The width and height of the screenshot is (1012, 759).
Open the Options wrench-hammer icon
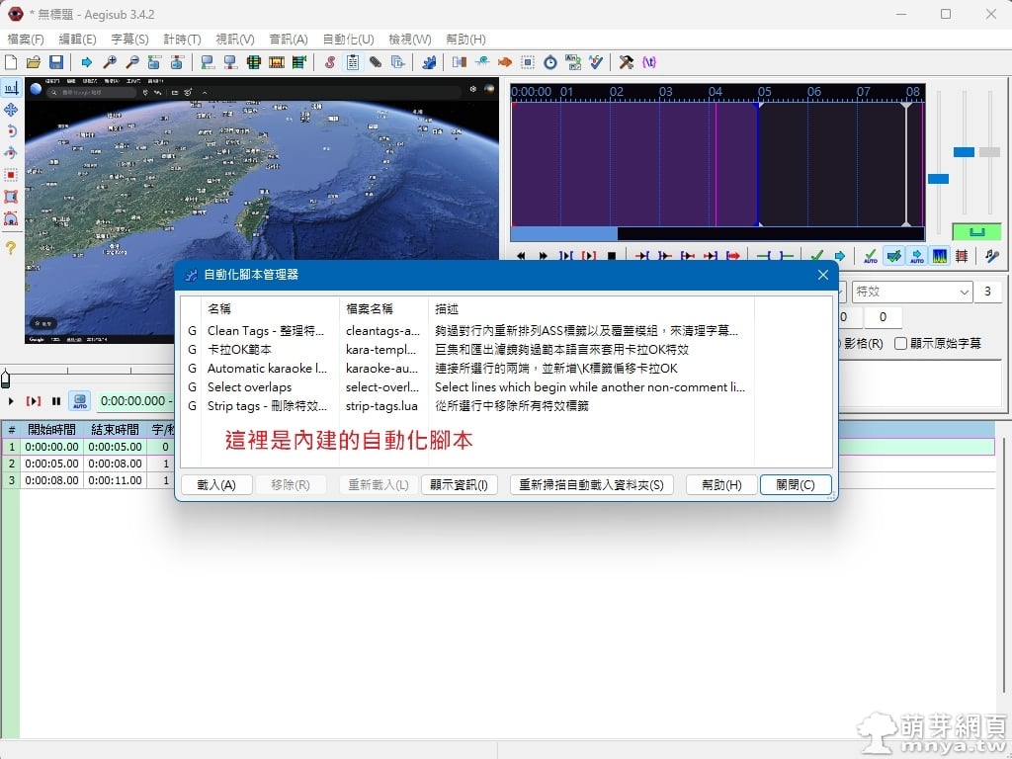pos(627,62)
